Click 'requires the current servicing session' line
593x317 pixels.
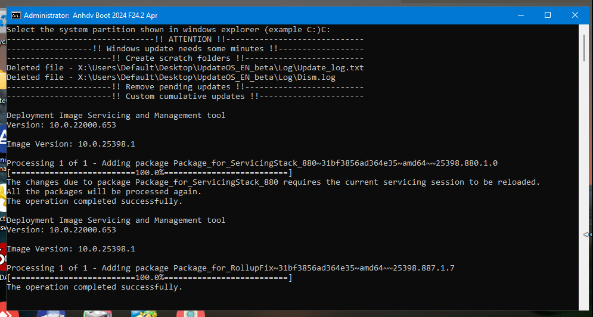[274, 182]
